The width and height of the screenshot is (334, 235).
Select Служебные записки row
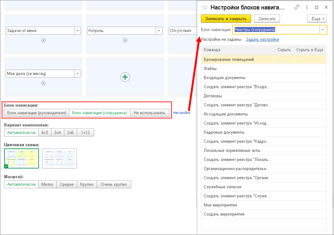click(264, 187)
